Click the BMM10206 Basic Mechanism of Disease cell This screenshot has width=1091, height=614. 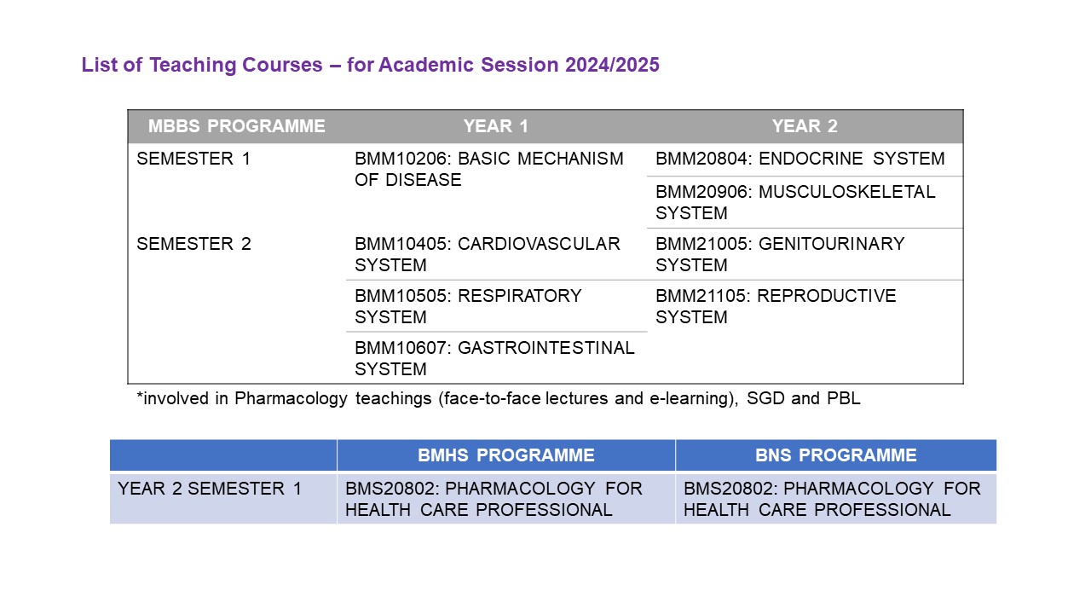pos(496,185)
